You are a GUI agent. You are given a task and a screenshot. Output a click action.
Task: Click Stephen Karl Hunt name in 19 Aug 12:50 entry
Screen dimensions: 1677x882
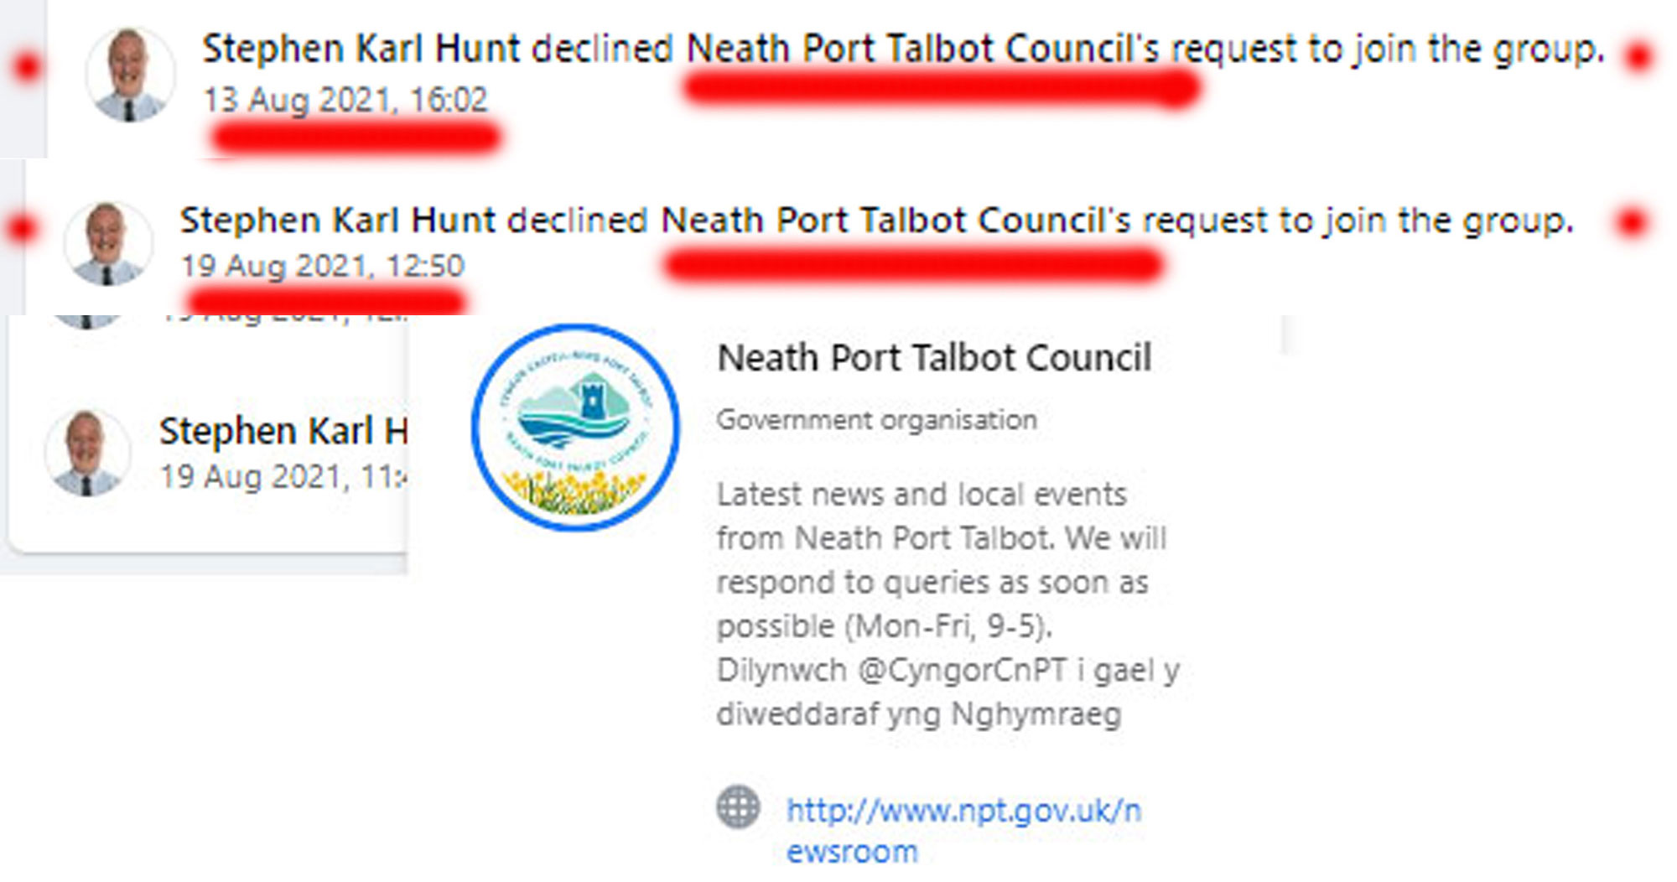tap(338, 220)
